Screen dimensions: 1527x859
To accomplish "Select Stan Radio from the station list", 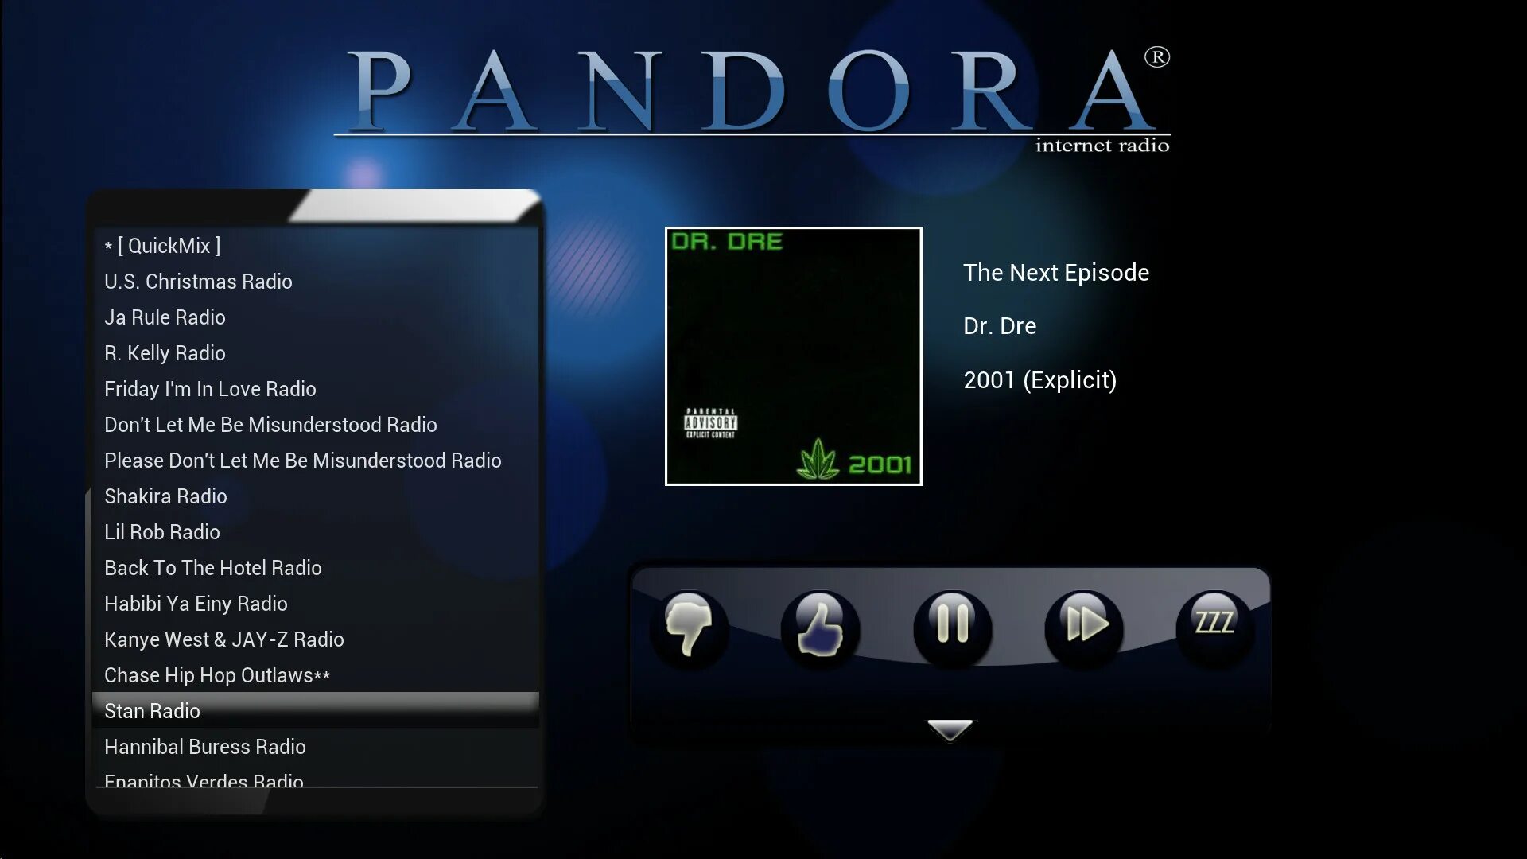I will (152, 710).
